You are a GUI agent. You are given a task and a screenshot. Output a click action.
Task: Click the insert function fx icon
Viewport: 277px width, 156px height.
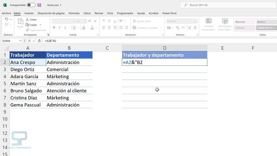[39, 41]
